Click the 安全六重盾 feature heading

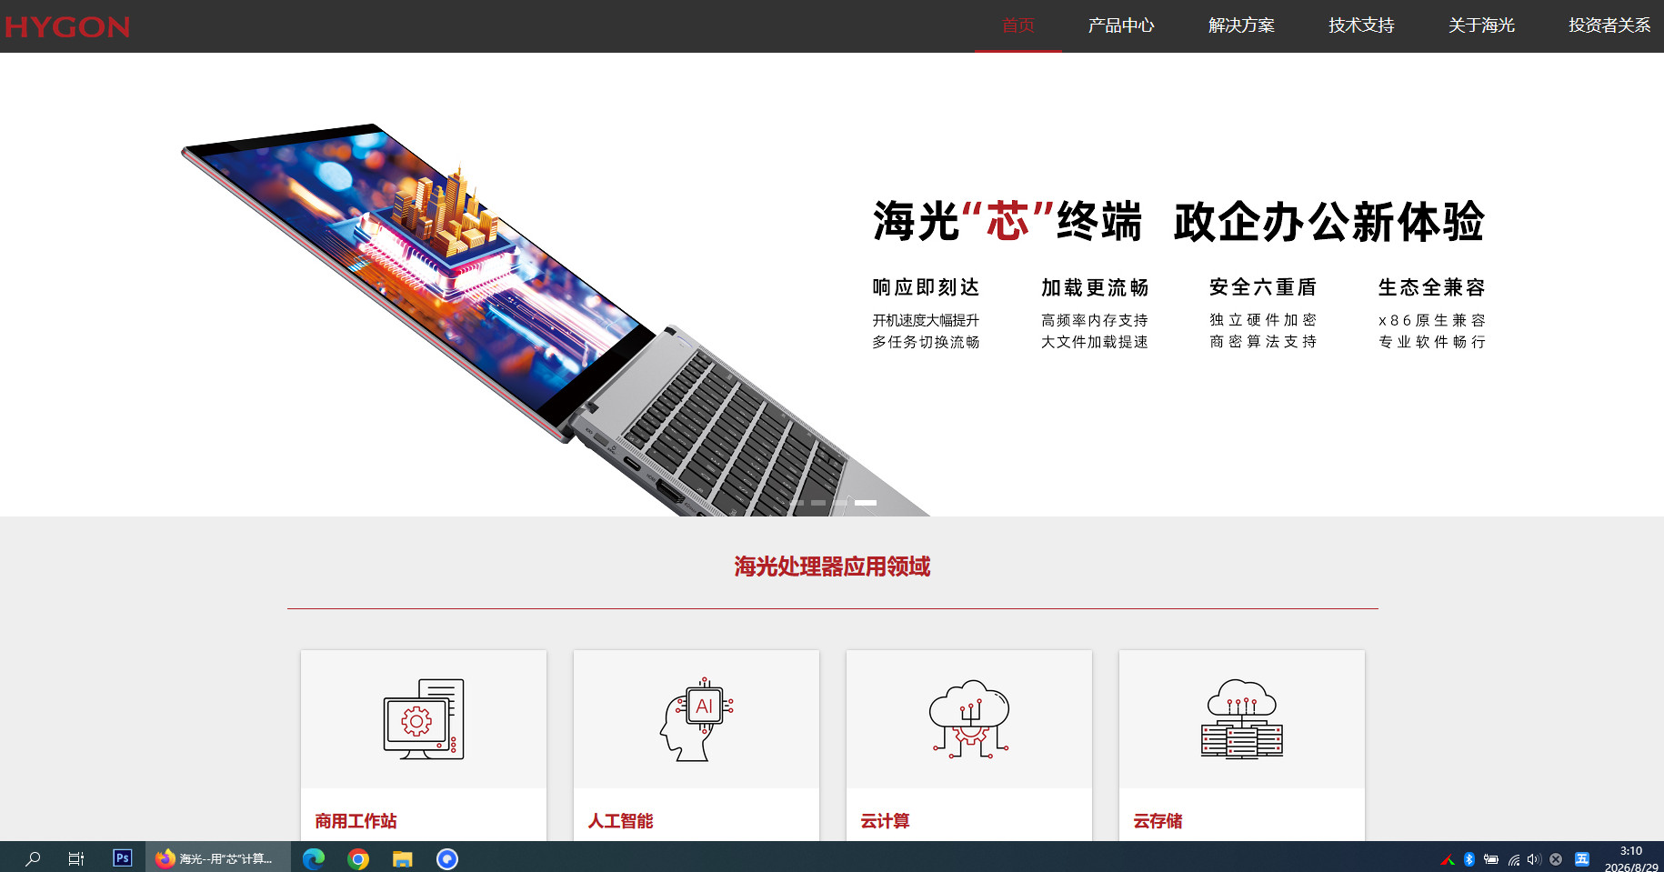[x=1263, y=287]
